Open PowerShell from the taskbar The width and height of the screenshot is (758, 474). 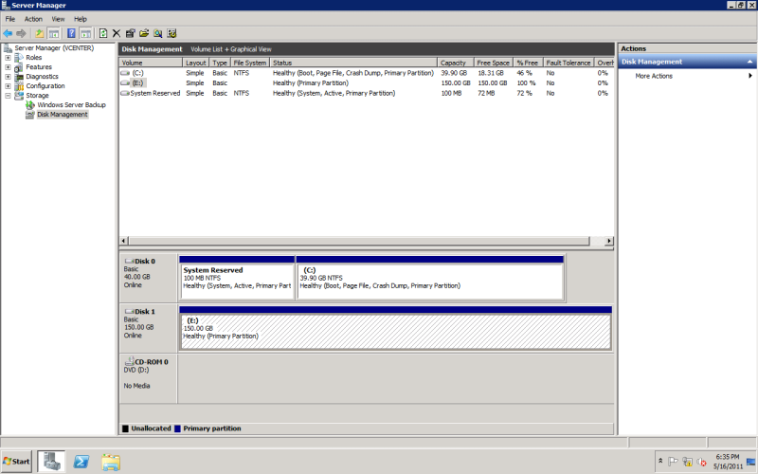[81, 462]
